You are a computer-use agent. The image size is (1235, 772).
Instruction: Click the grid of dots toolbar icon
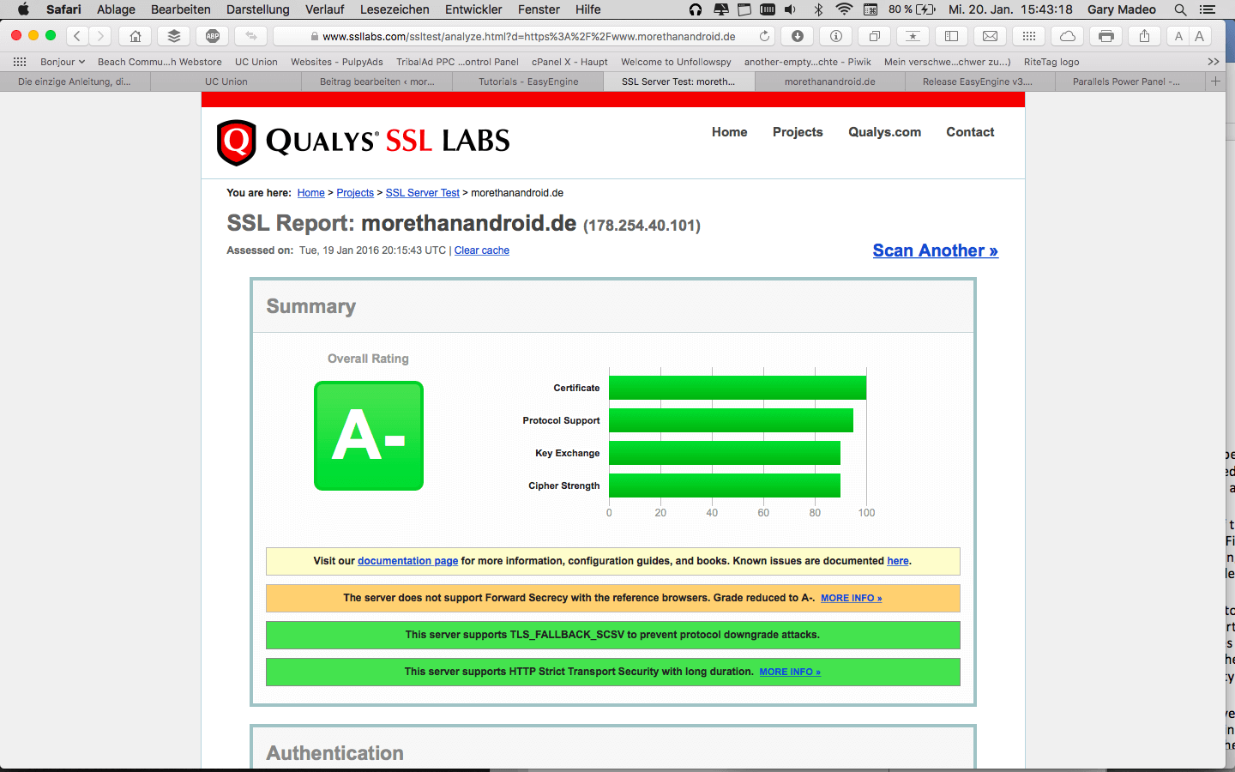[x=1029, y=36]
